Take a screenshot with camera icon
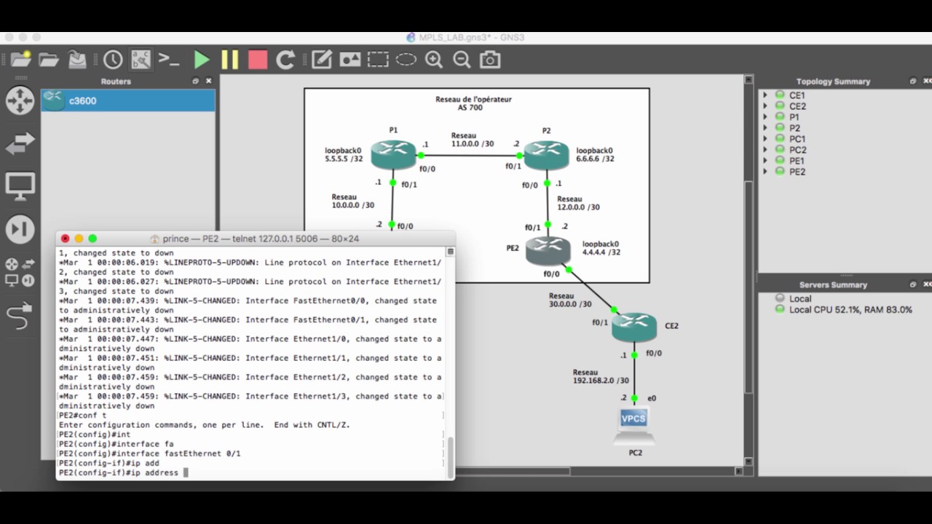932x524 pixels. (x=490, y=60)
